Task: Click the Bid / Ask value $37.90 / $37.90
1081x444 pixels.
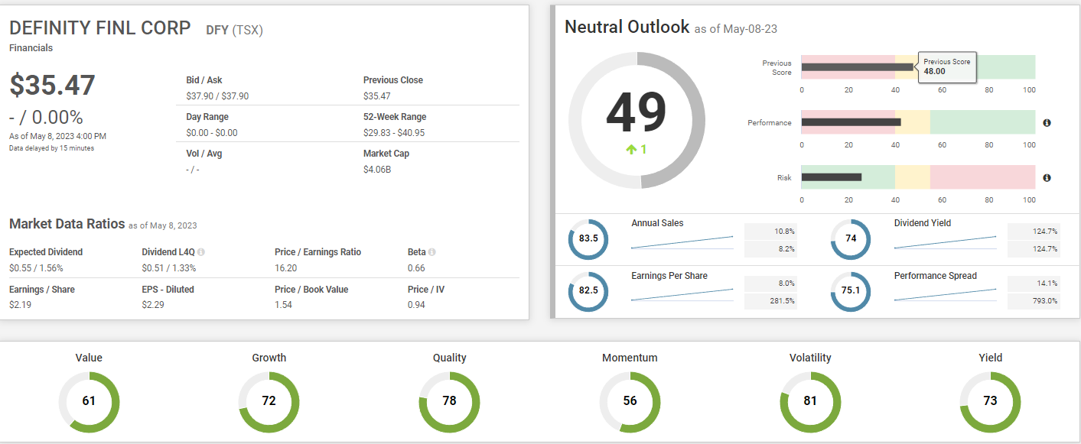Action: coord(217,96)
